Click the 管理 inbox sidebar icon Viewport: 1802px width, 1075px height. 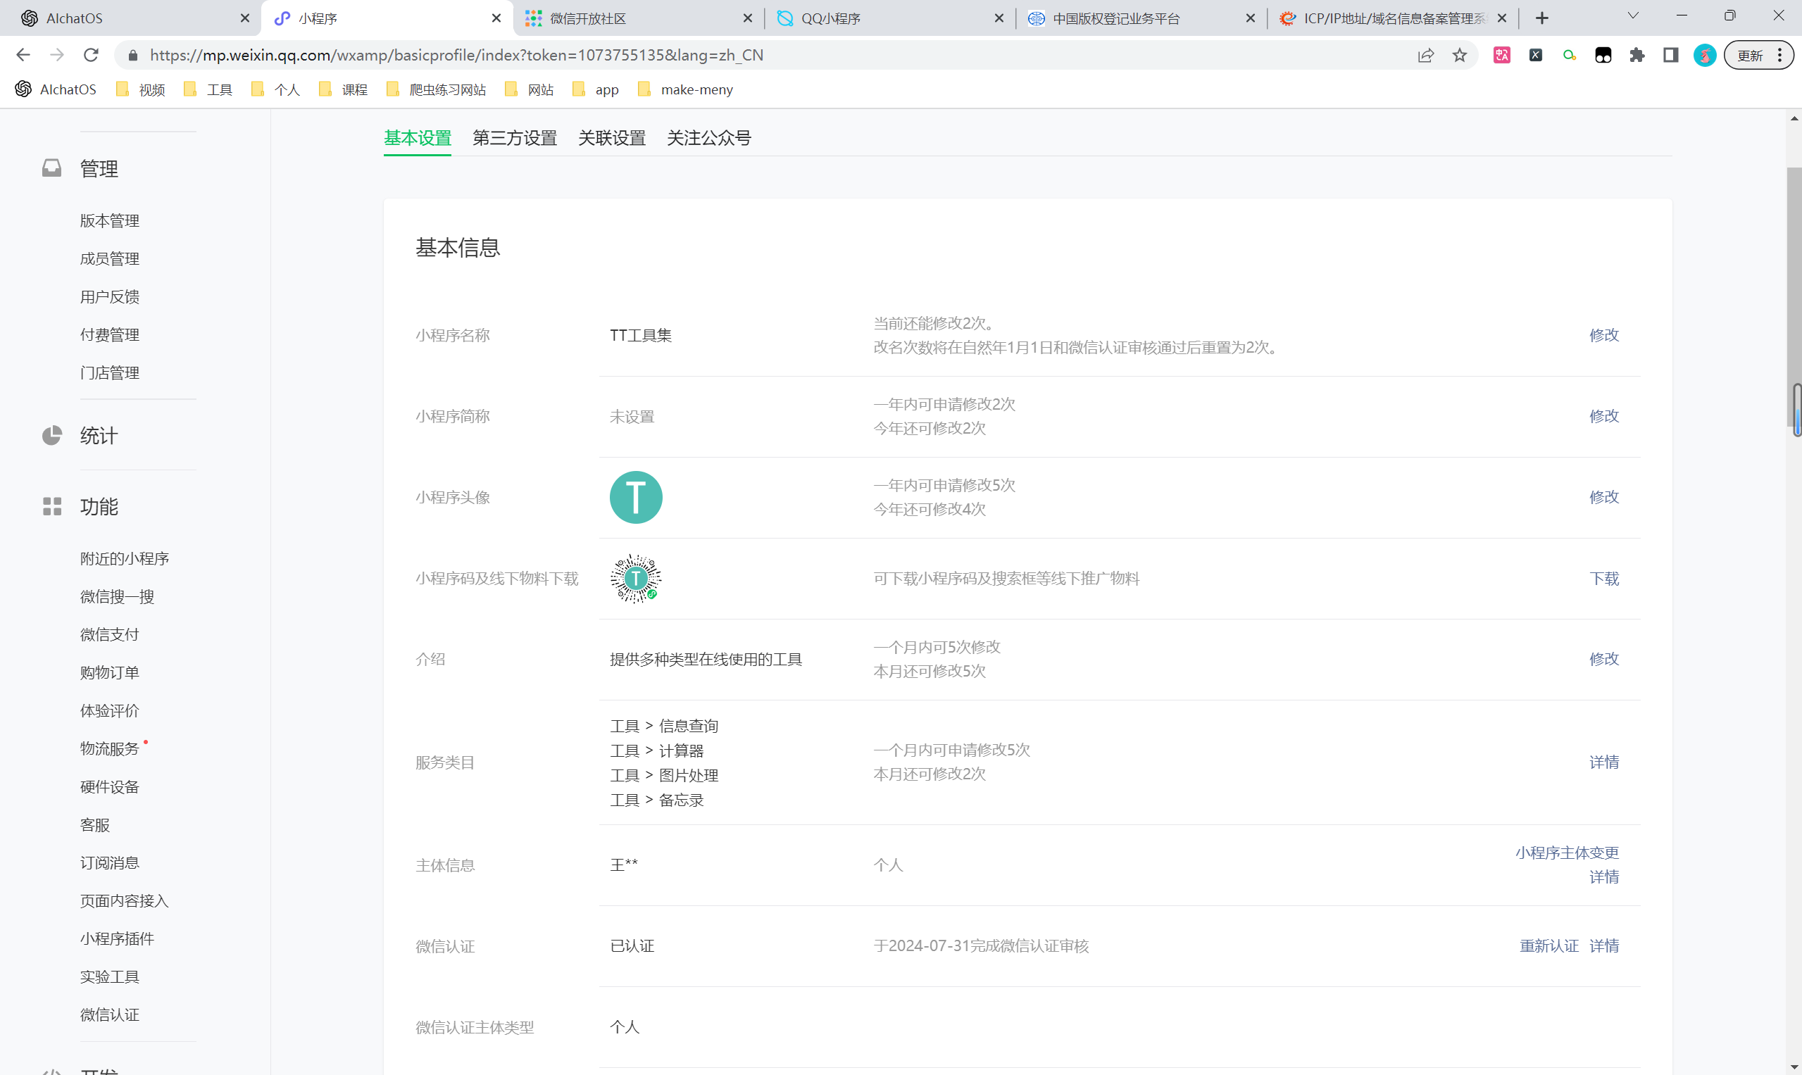(51, 168)
